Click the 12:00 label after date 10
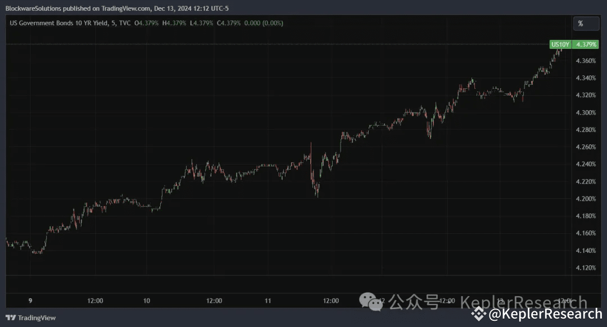Viewport: 607px width, 327px height. pyautogui.click(x=214, y=301)
